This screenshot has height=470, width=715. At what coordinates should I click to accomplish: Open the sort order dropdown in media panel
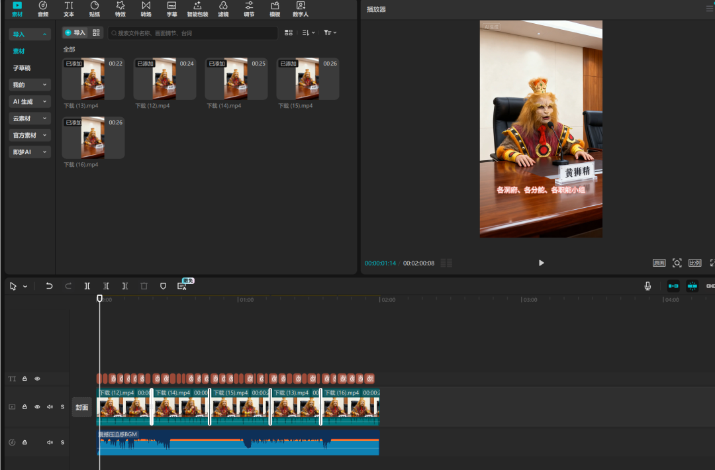(x=308, y=32)
